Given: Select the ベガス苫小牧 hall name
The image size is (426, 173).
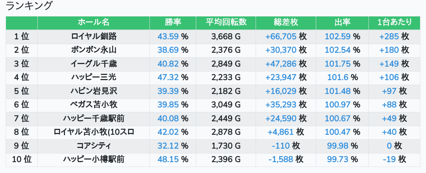Looking at the screenshot, I should (x=93, y=105).
